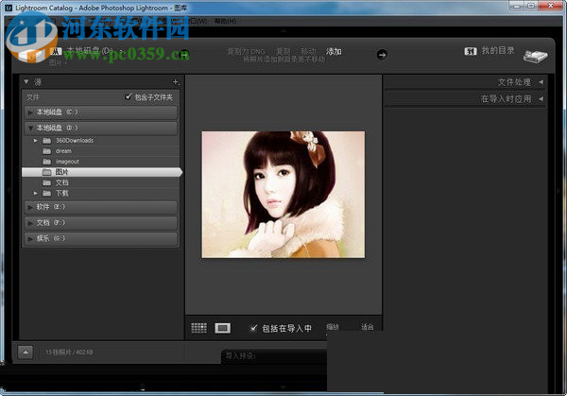The height and width of the screenshot is (396, 567).
Task: Click the top panel collapse arrow
Action: (283, 31)
